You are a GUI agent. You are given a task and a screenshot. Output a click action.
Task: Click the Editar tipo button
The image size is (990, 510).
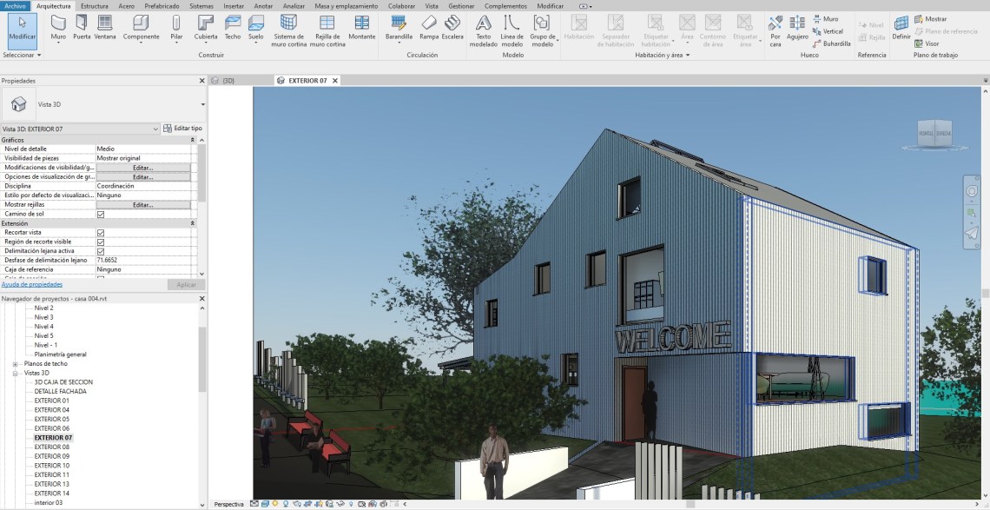click(183, 129)
